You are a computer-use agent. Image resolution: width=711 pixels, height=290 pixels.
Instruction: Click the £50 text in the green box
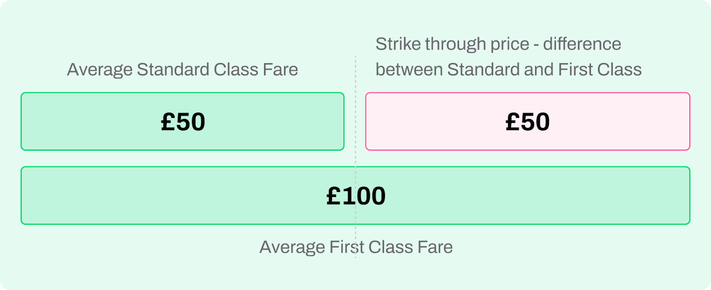coord(183,121)
